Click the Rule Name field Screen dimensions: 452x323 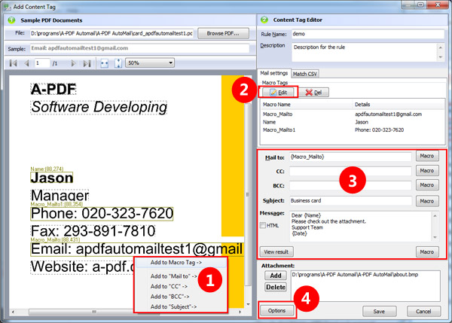(x=368, y=34)
